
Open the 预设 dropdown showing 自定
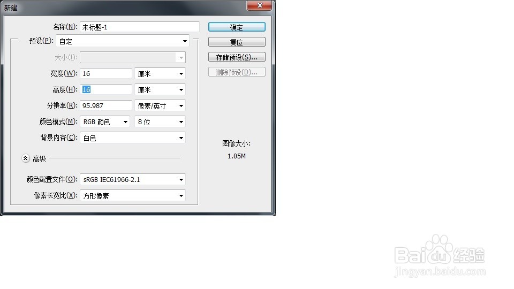123,41
